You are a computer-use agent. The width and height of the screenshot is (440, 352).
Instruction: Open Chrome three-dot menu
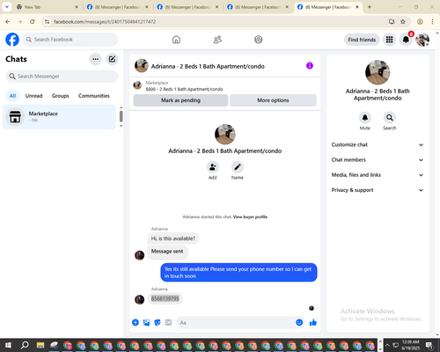[432, 21]
